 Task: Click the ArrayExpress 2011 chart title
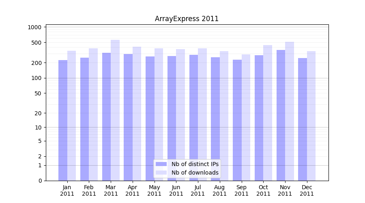pos(187,19)
